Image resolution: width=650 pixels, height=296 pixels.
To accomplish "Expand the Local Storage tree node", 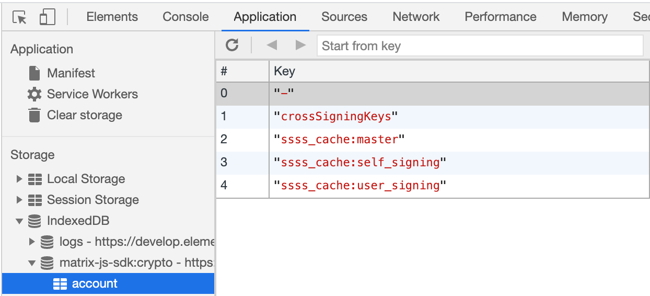I will [x=19, y=179].
